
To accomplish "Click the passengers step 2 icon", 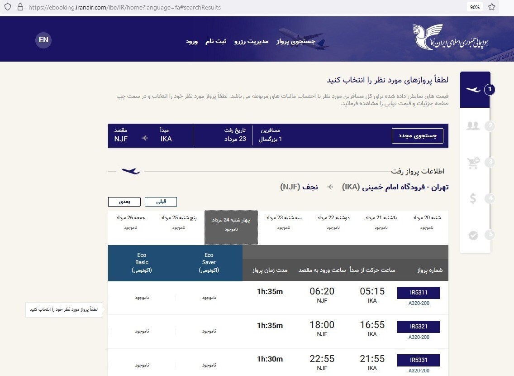I will coord(474,126).
